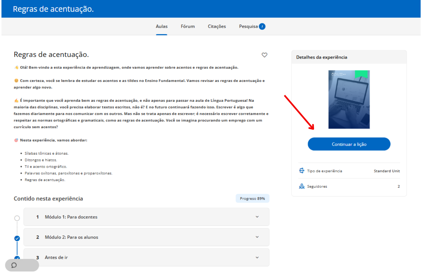Open the Citações tab

pos(217,26)
